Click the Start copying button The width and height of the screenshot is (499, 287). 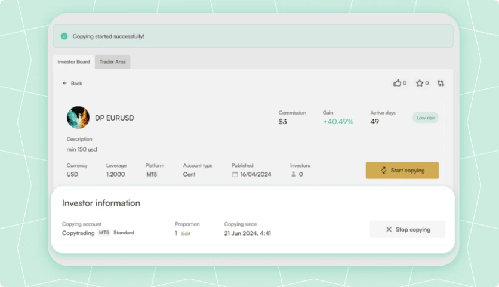tap(402, 170)
